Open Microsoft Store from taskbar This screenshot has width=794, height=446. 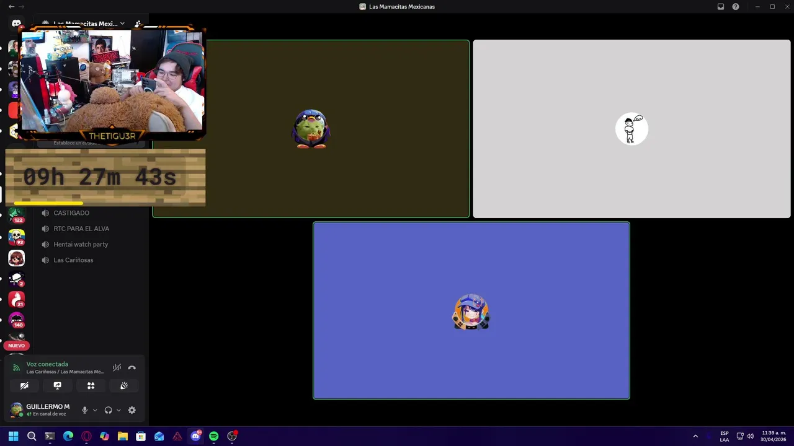pos(141,436)
